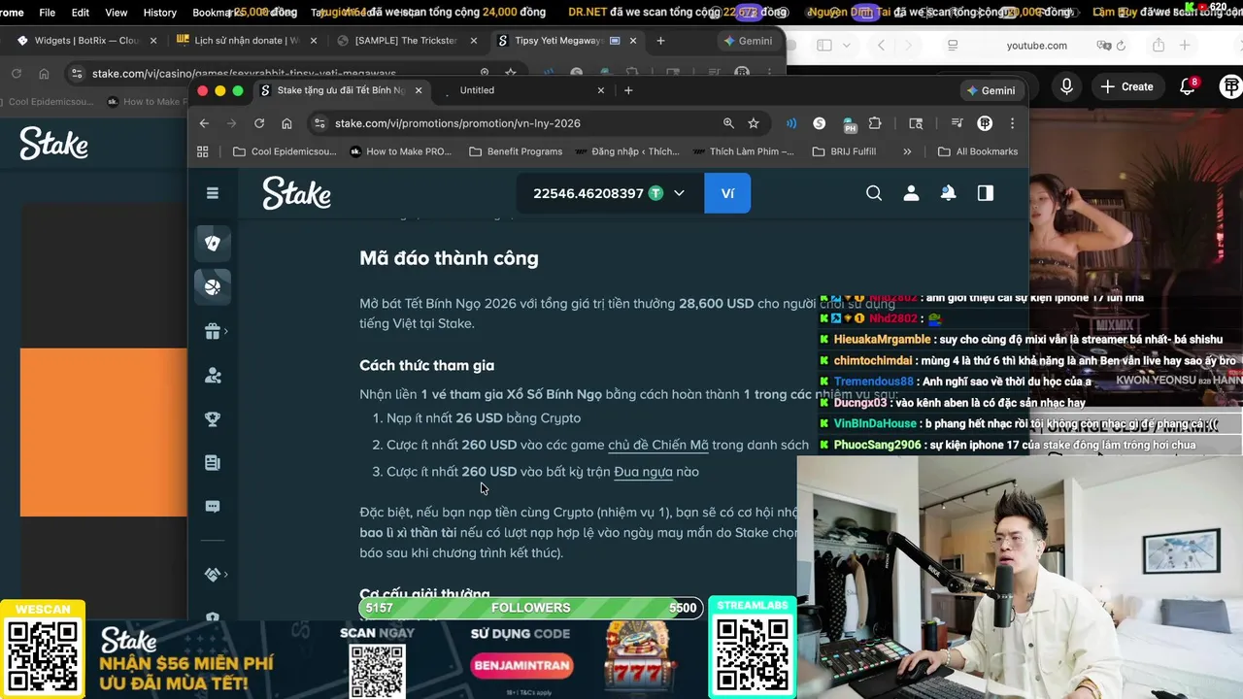Click the Gemini button in front window
The image size is (1243, 699).
991,90
